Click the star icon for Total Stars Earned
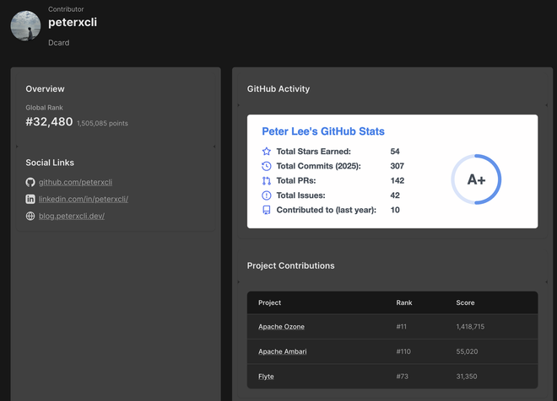 267,152
